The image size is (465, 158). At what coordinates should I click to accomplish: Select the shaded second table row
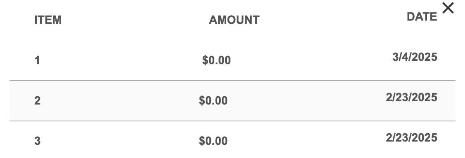232,101
